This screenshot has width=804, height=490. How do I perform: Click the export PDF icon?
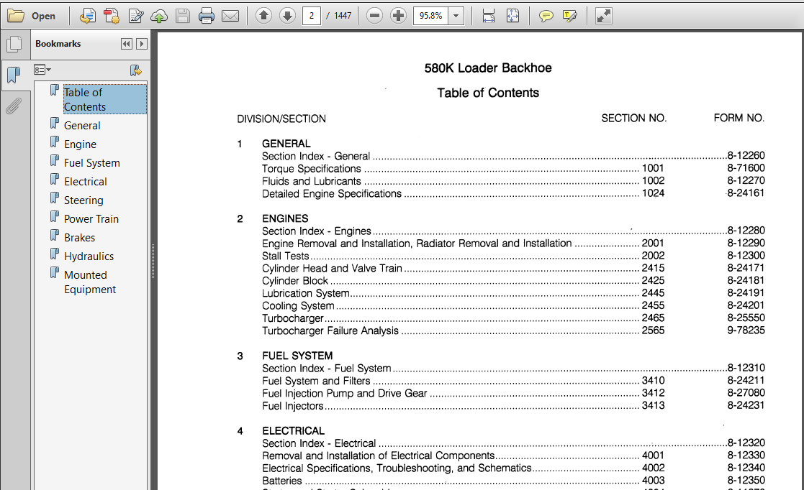point(88,16)
